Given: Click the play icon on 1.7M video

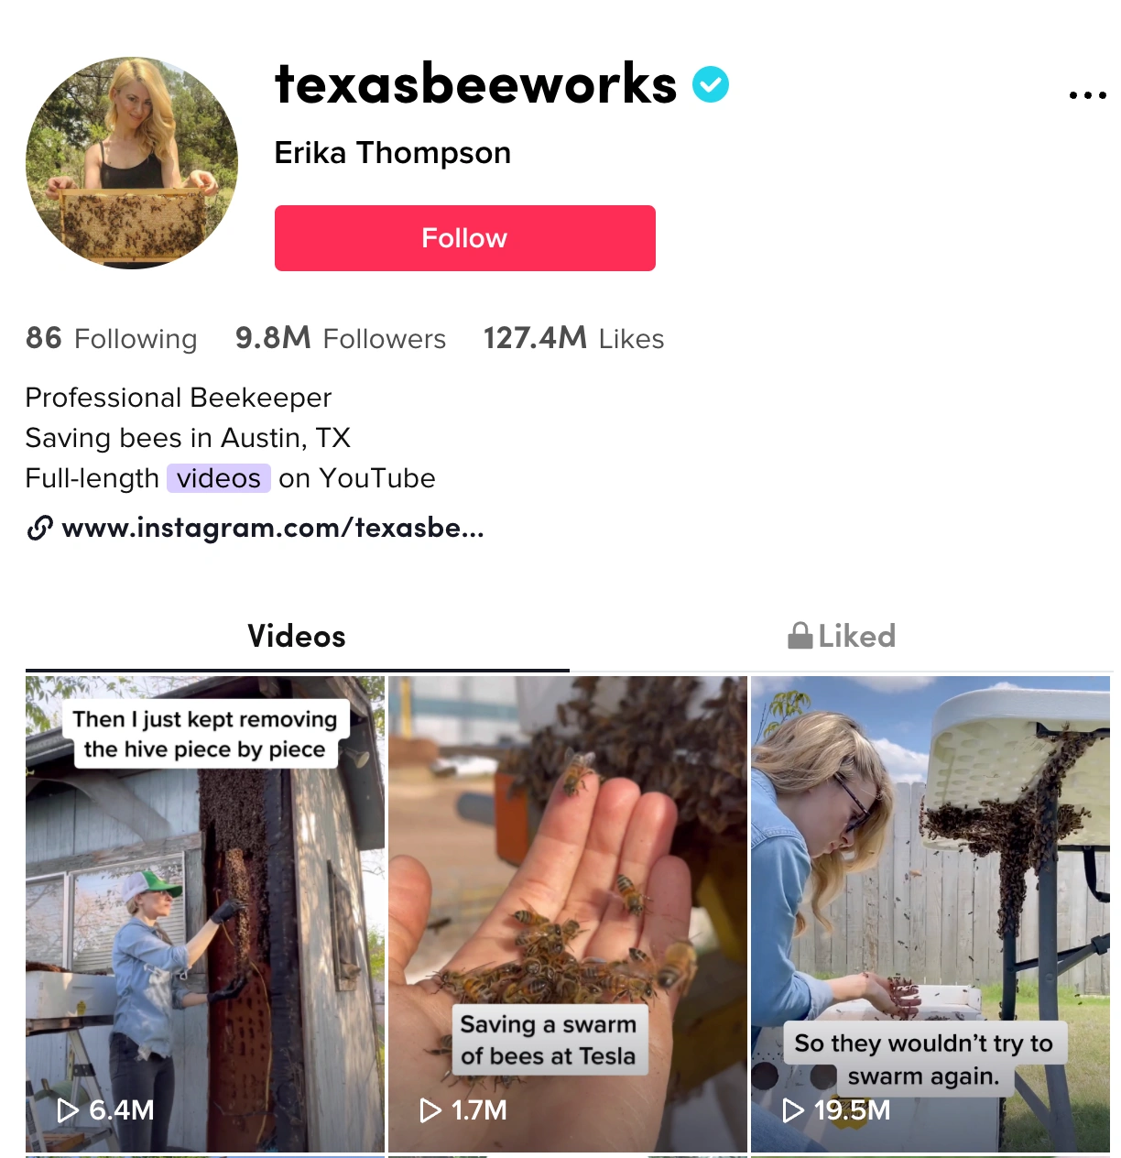Looking at the screenshot, I should pyautogui.click(x=430, y=1110).
